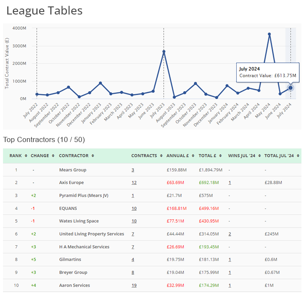
Task: Sort by Wins Jul '24 sort arrows
Action: point(260,156)
